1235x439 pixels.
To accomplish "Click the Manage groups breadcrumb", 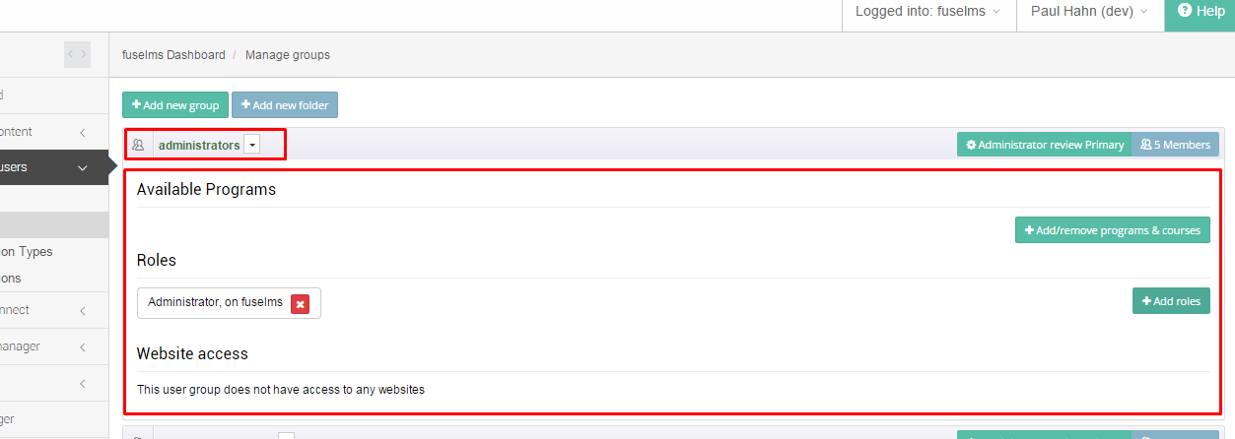I will click(288, 55).
